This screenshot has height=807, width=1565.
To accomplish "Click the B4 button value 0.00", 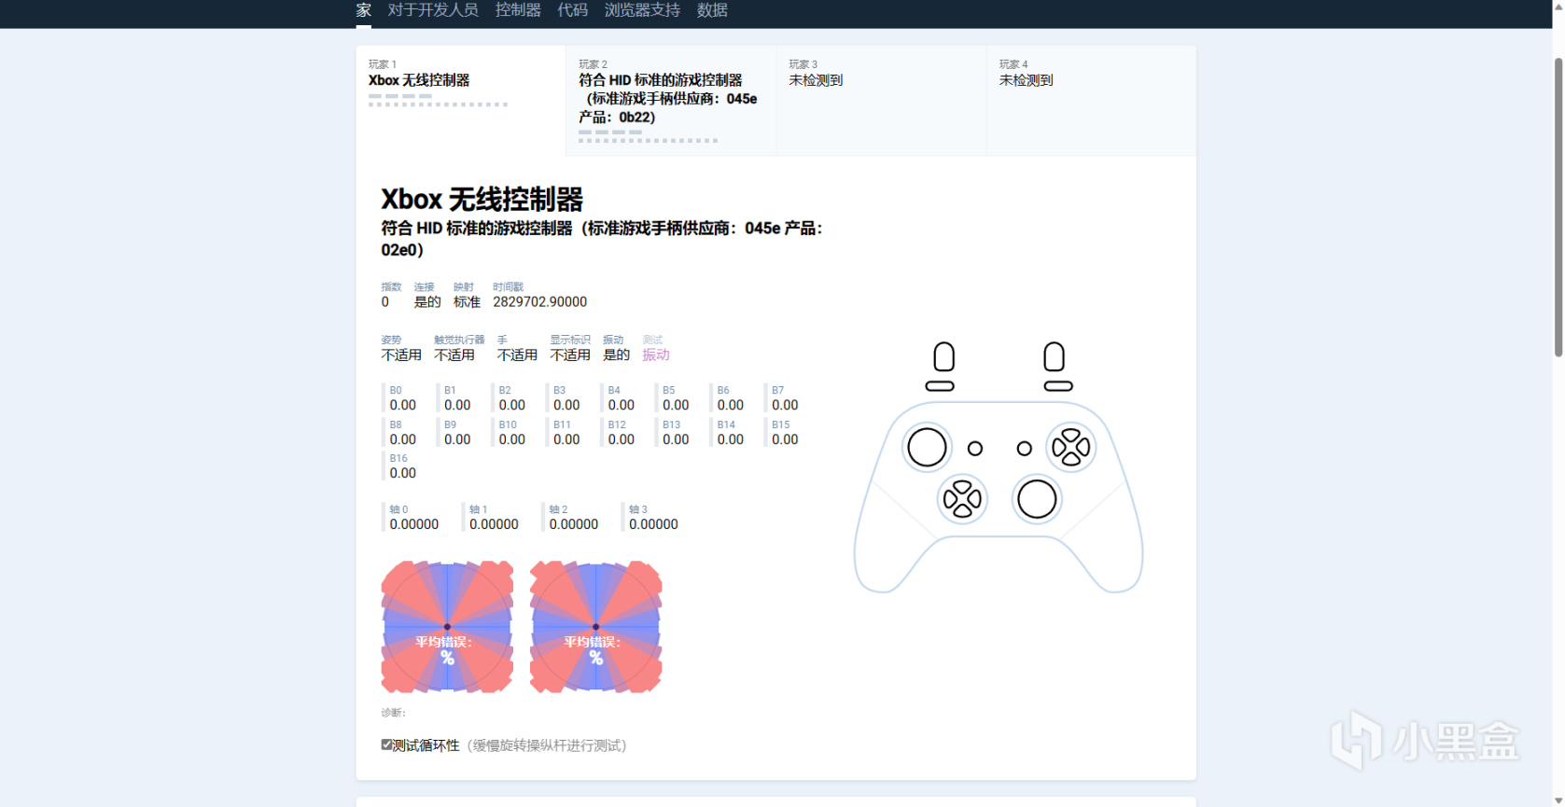I will click(622, 406).
